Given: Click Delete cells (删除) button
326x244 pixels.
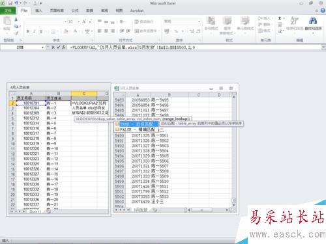Looking at the screenshot, I should [x=264, y=24].
